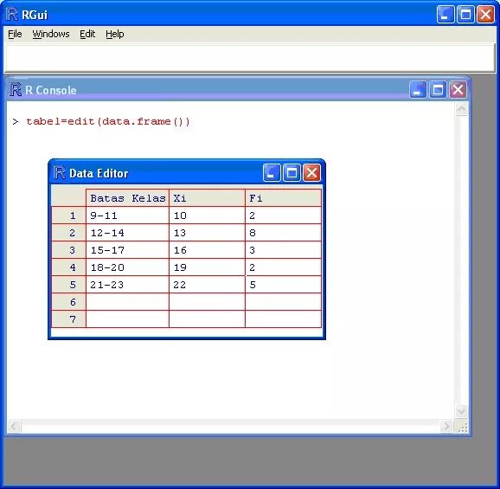The image size is (500, 489).
Task: Select Xi cell with value 10
Action: pyautogui.click(x=208, y=216)
